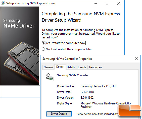Minimize the Setup wizard window
The image size is (142, 119).
click(x=96, y=3)
